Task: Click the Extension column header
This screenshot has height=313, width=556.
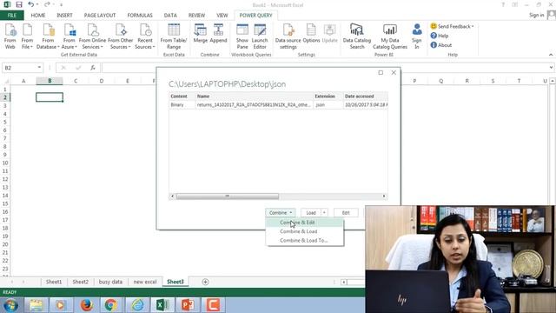Action: [x=328, y=97]
